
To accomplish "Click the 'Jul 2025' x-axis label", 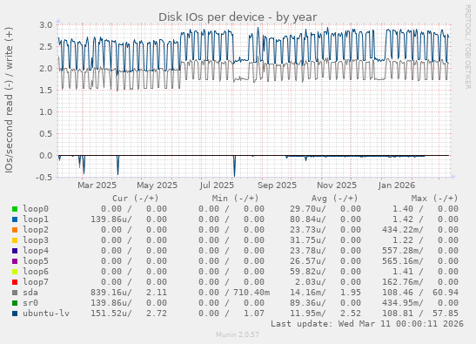I will (x=217, y=185).
